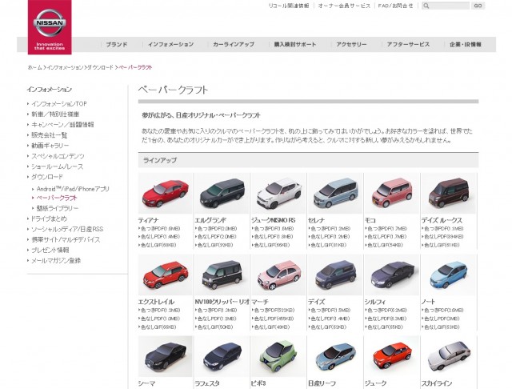Select 携帯サイト/マルチデバイス in sidebar
Screen dimensions: 512x389
pyautogui.click(x=66, y=240)
